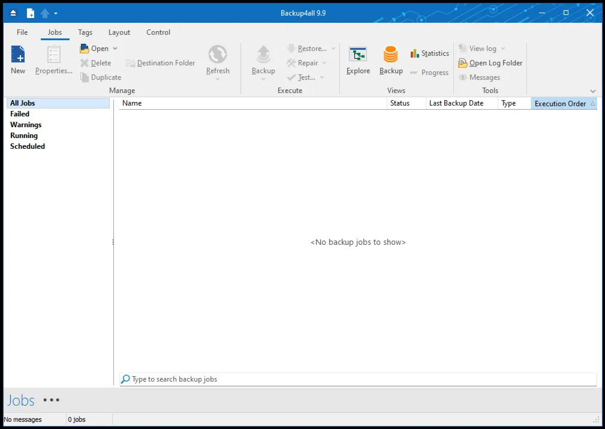Switch to the Layout ribbon tab
The height and width of the screenshot is (429, 605).
[119, 32]
